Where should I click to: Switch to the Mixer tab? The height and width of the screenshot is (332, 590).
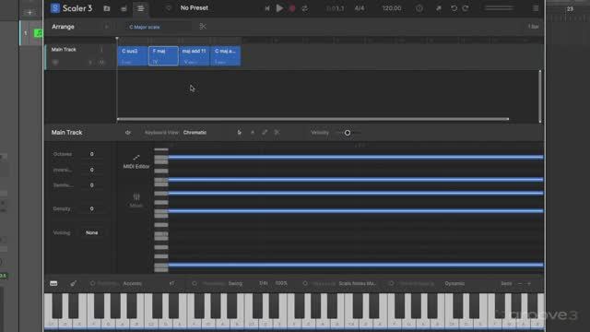tap(136, 200)
